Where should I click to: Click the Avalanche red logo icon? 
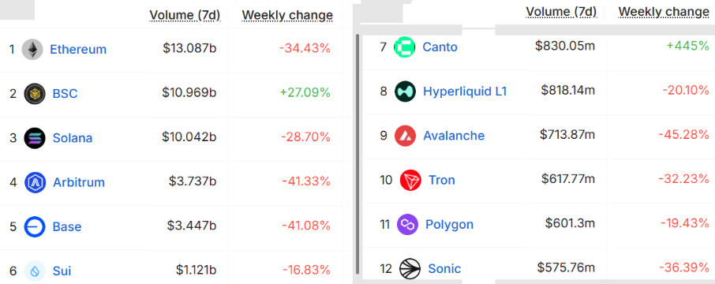[405, 136]
